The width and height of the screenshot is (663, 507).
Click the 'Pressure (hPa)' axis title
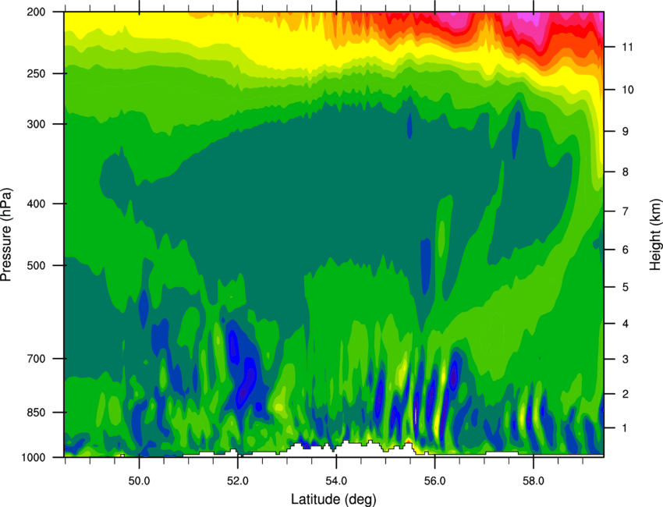point(6,235)
